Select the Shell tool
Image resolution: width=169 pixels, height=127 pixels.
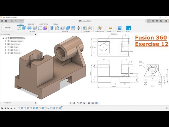point(62,28)
